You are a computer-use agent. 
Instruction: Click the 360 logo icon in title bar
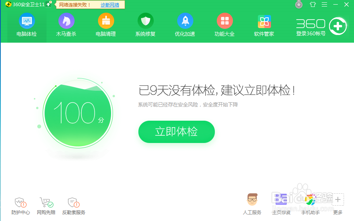point(8,4)
